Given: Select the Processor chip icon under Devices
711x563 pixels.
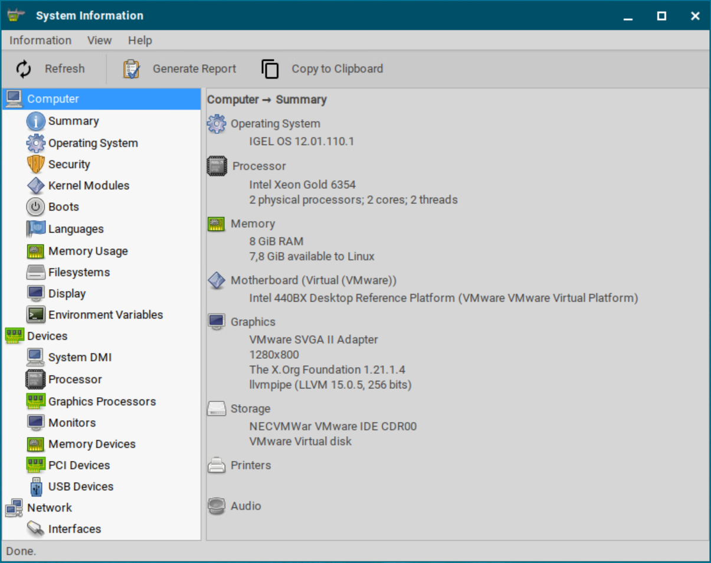Looking at the screenshot, I should pos(35,379).
